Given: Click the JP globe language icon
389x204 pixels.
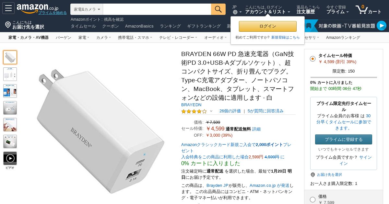Looking at the screenshot, I should coord(235,12).
